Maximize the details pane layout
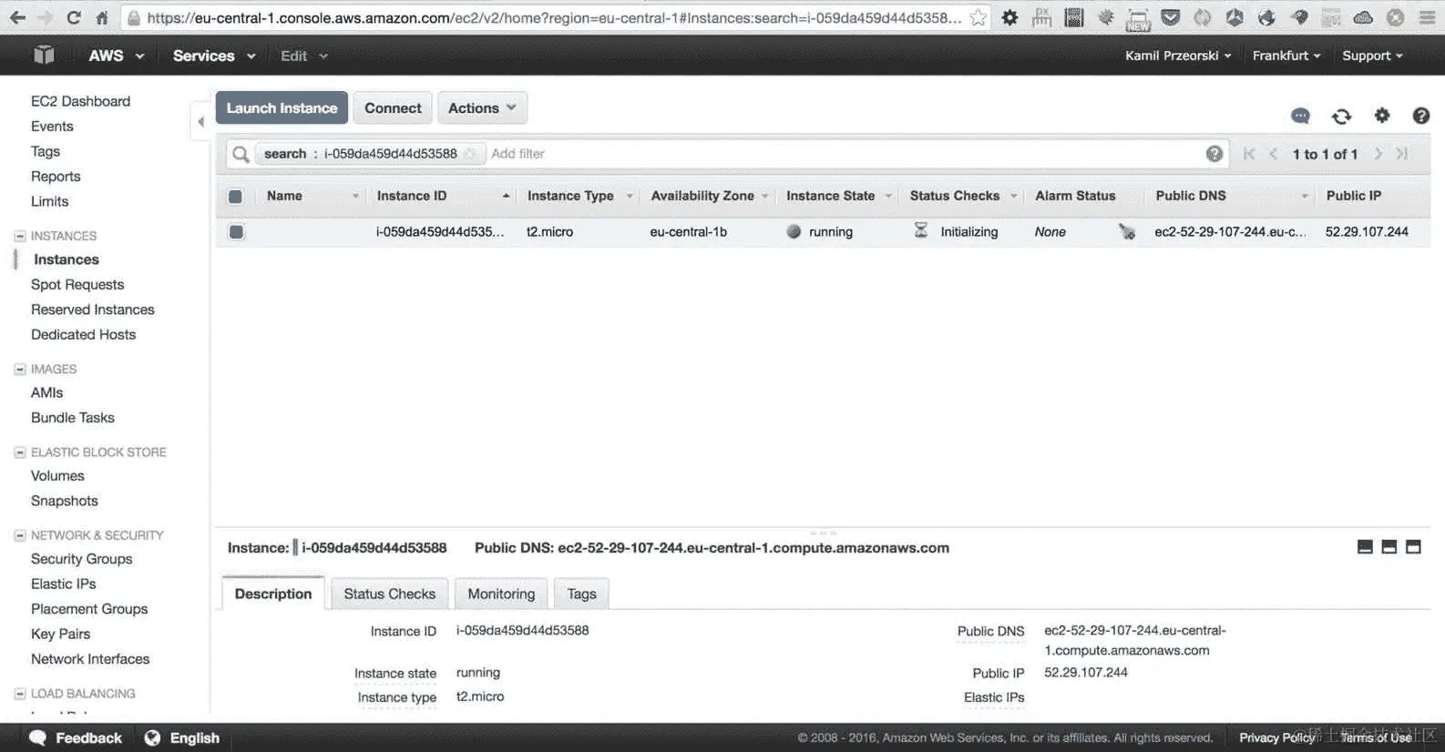The width and height of the screenshot is (1445, 752). coord(1413,547)
